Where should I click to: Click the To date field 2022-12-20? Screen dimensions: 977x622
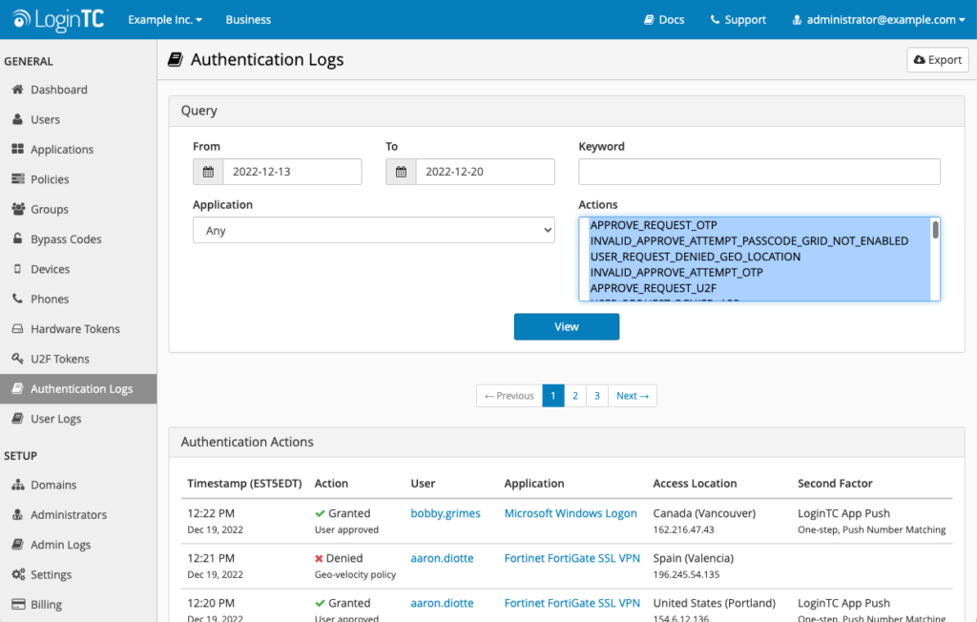pos(485,172)
